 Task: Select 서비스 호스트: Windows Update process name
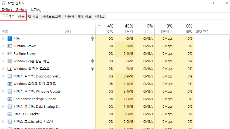point(37,91)
